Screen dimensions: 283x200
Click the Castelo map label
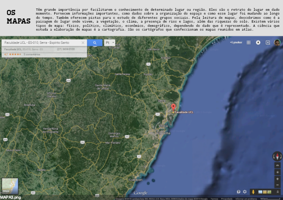(42, 170)
